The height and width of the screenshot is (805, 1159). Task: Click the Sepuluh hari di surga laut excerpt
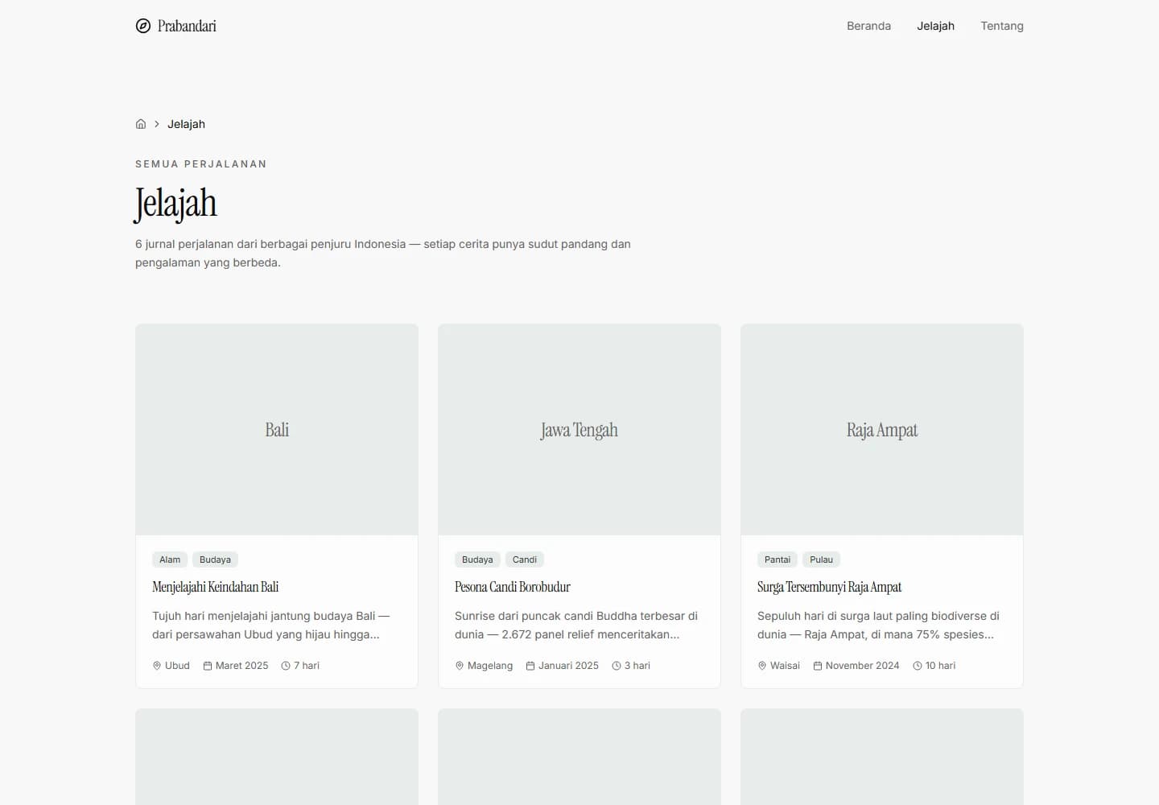tap(878, 625)
